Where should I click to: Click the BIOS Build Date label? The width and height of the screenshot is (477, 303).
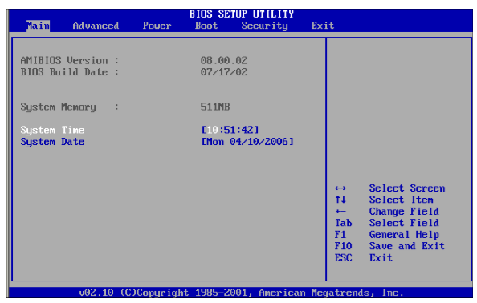tap(70, 72)
